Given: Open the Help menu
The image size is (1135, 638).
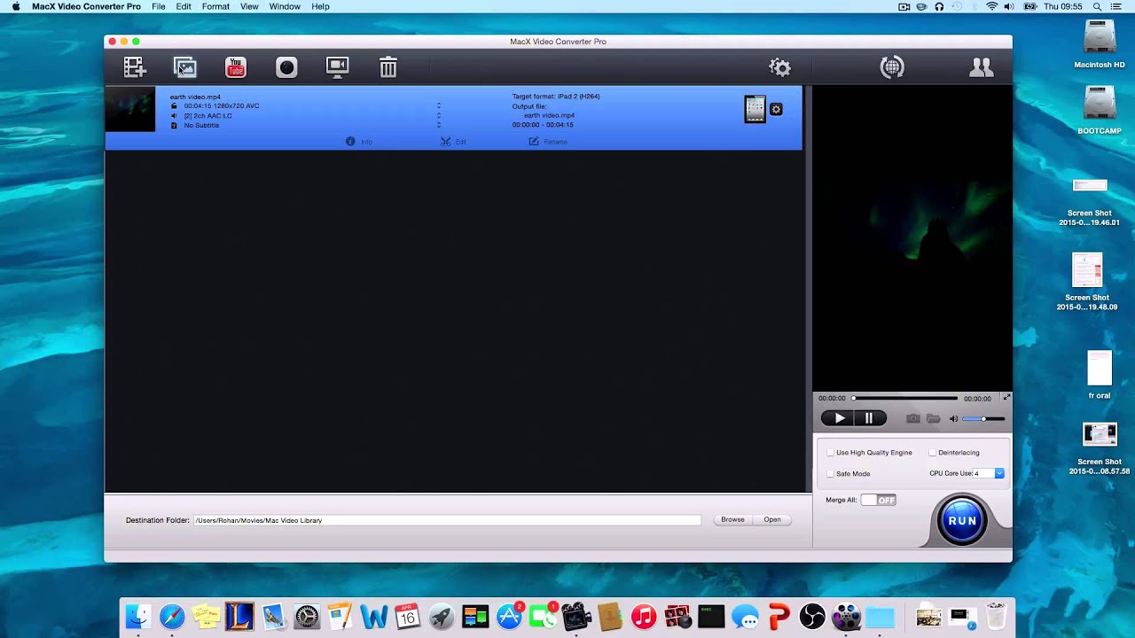Looking at the screenshot, I should (x=320, y=6).
